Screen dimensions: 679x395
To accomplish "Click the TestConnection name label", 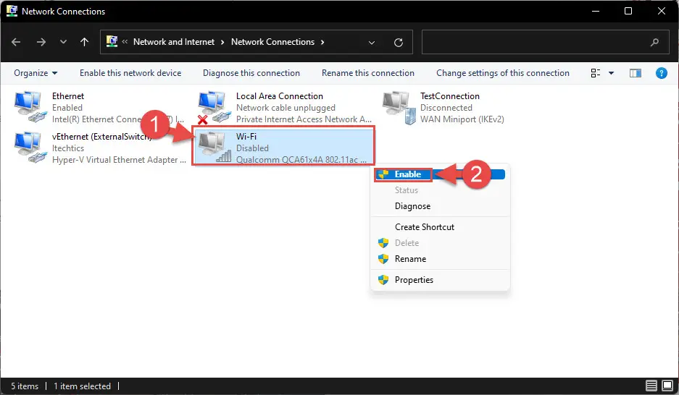I will (449, 96).
